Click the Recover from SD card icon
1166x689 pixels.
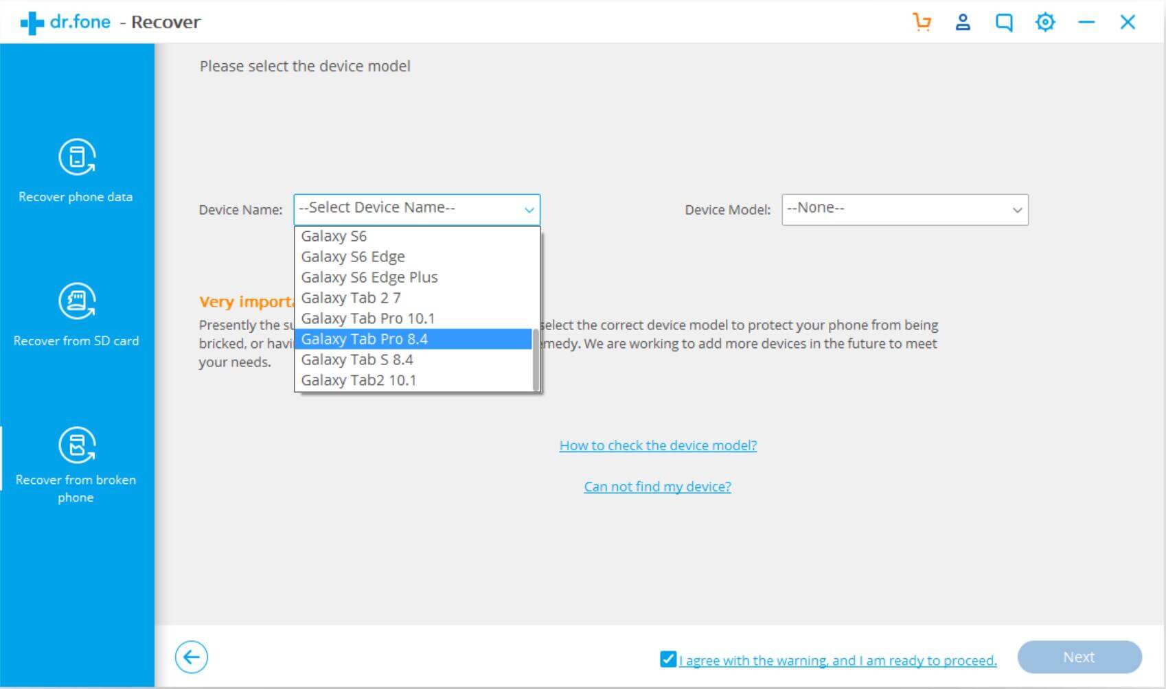coord(77,301)
